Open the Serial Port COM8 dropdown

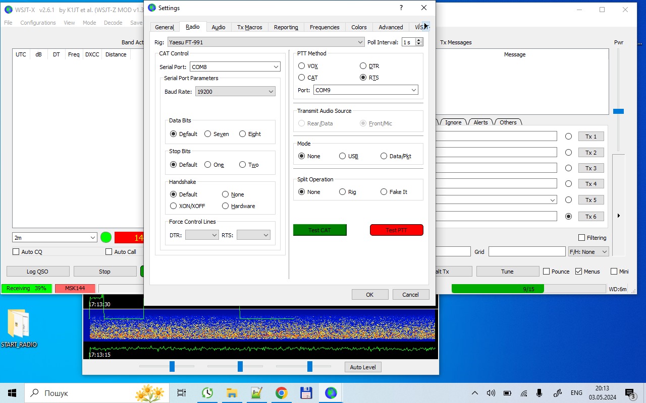tap(235, 67)
